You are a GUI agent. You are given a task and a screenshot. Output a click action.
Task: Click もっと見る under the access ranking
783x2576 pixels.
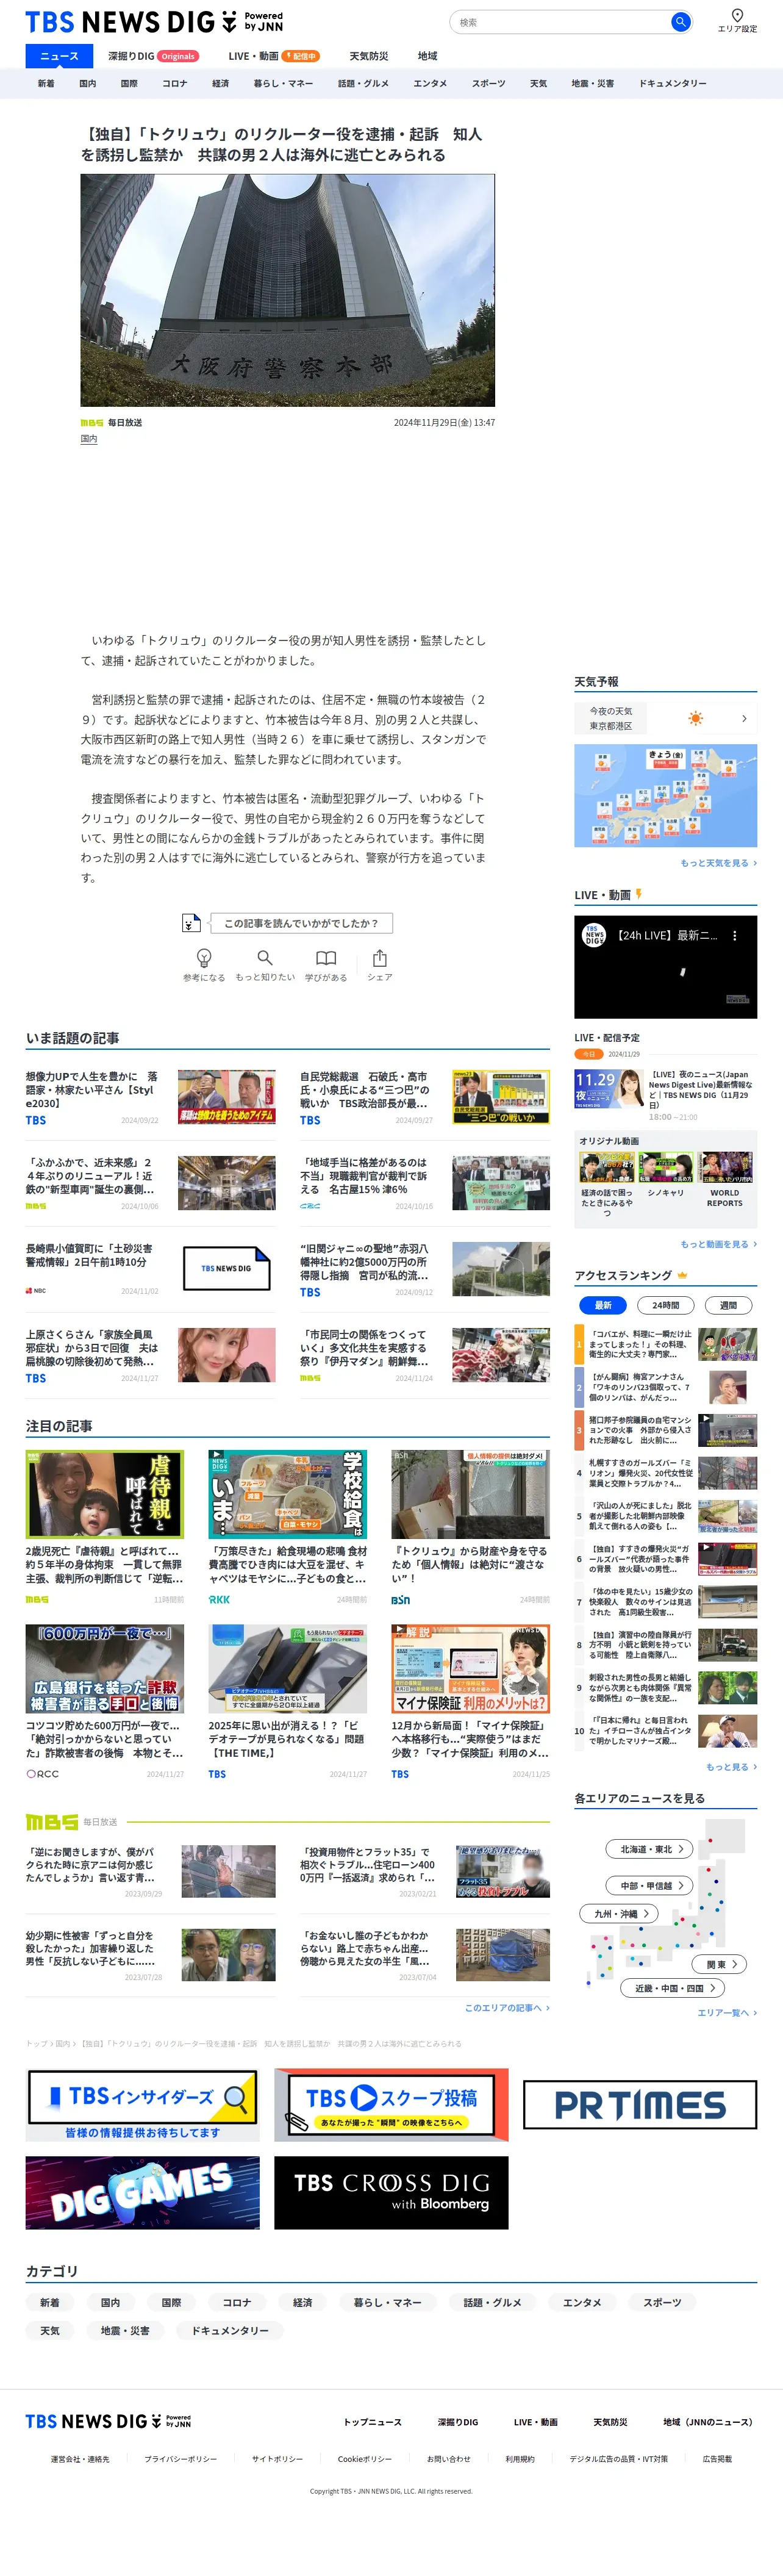click(x=731, y=1766)
